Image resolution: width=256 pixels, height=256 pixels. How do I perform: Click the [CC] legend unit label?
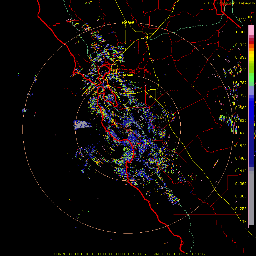point(243,20)
